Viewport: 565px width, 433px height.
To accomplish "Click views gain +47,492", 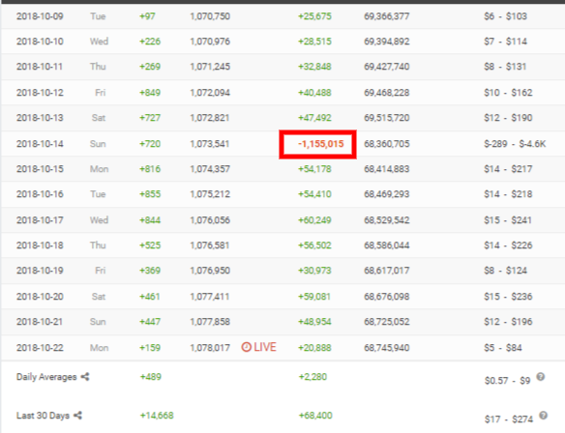I will coord(314,118).
